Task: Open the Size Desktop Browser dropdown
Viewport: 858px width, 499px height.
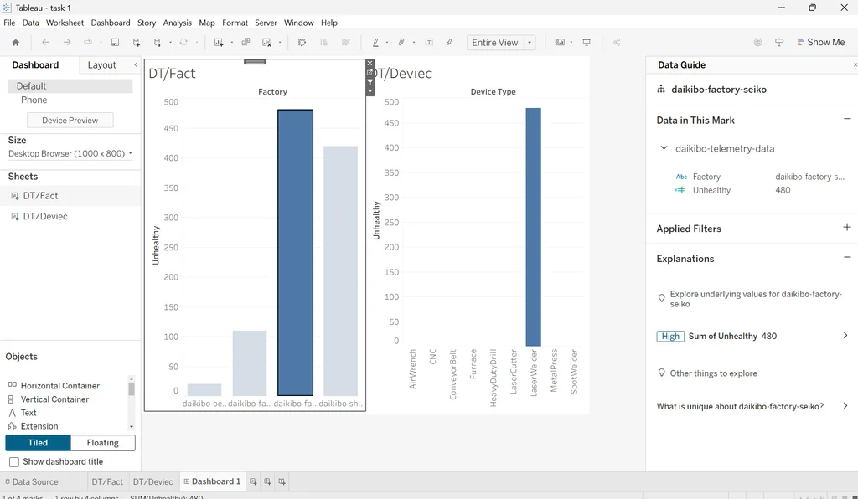Action: [70, 153]
